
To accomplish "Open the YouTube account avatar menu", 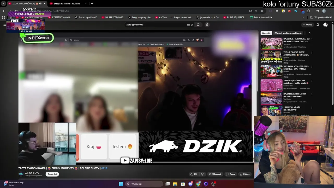I will point(325,25).
